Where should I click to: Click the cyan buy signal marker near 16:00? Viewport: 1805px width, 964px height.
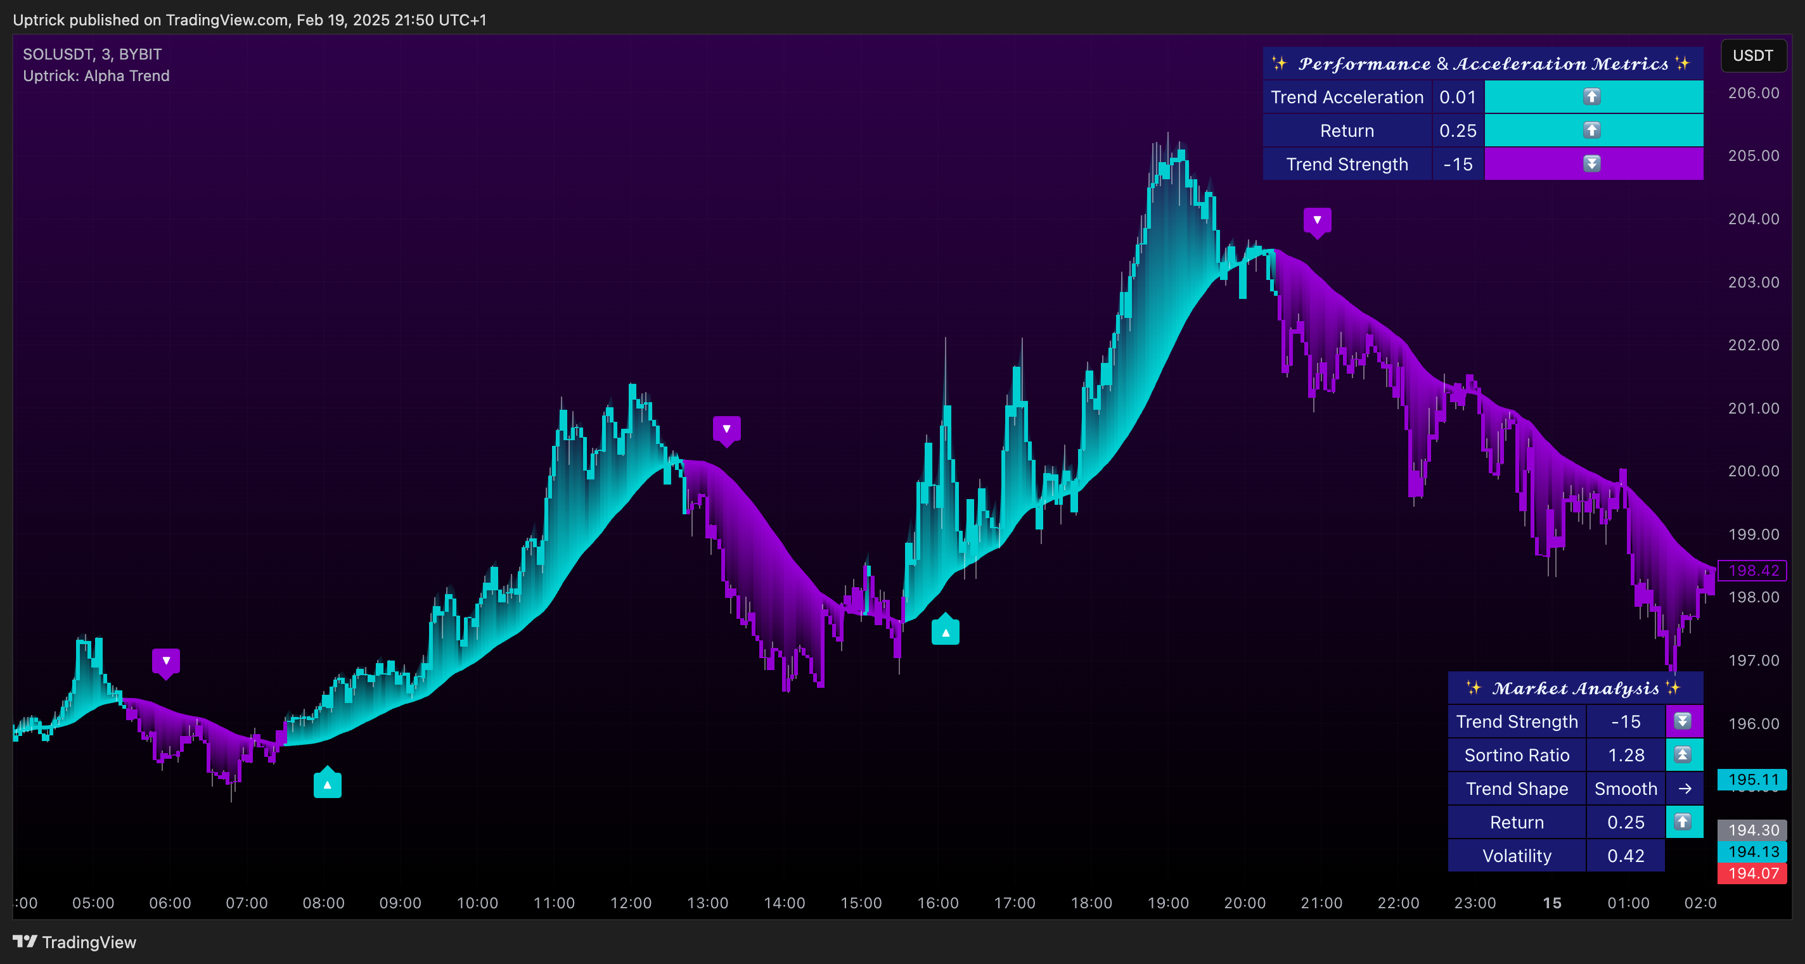click(945, 630)
